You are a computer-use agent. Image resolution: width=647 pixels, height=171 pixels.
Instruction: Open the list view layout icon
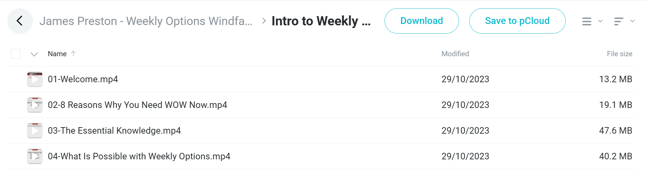(x=587, y=21)
